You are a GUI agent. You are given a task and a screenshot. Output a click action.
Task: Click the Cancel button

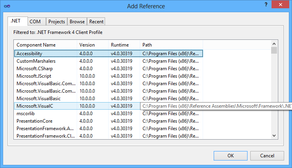pyautogui.click(x=267, y=156)
